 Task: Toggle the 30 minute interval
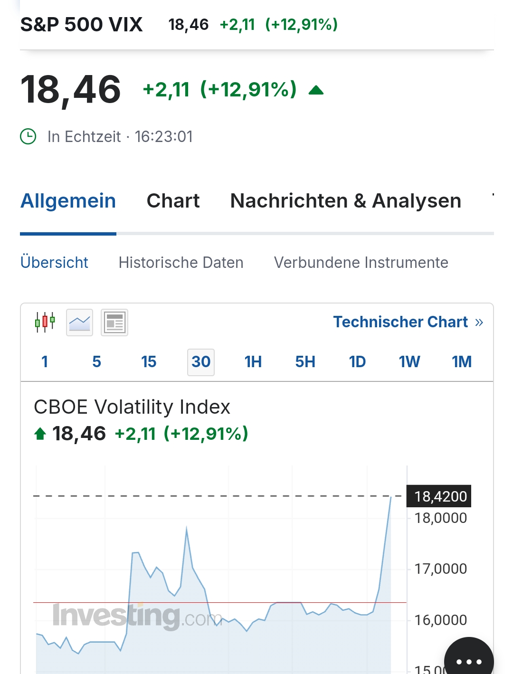[x=201, y=362]
